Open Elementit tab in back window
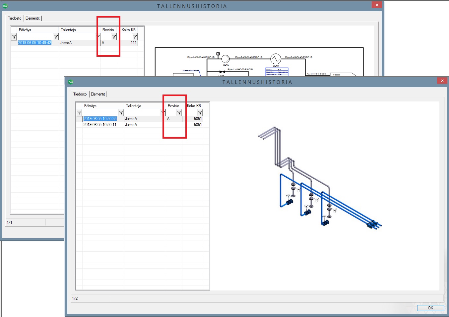Image resolution: width=449 pixels, height=317 pixels. 32,18
